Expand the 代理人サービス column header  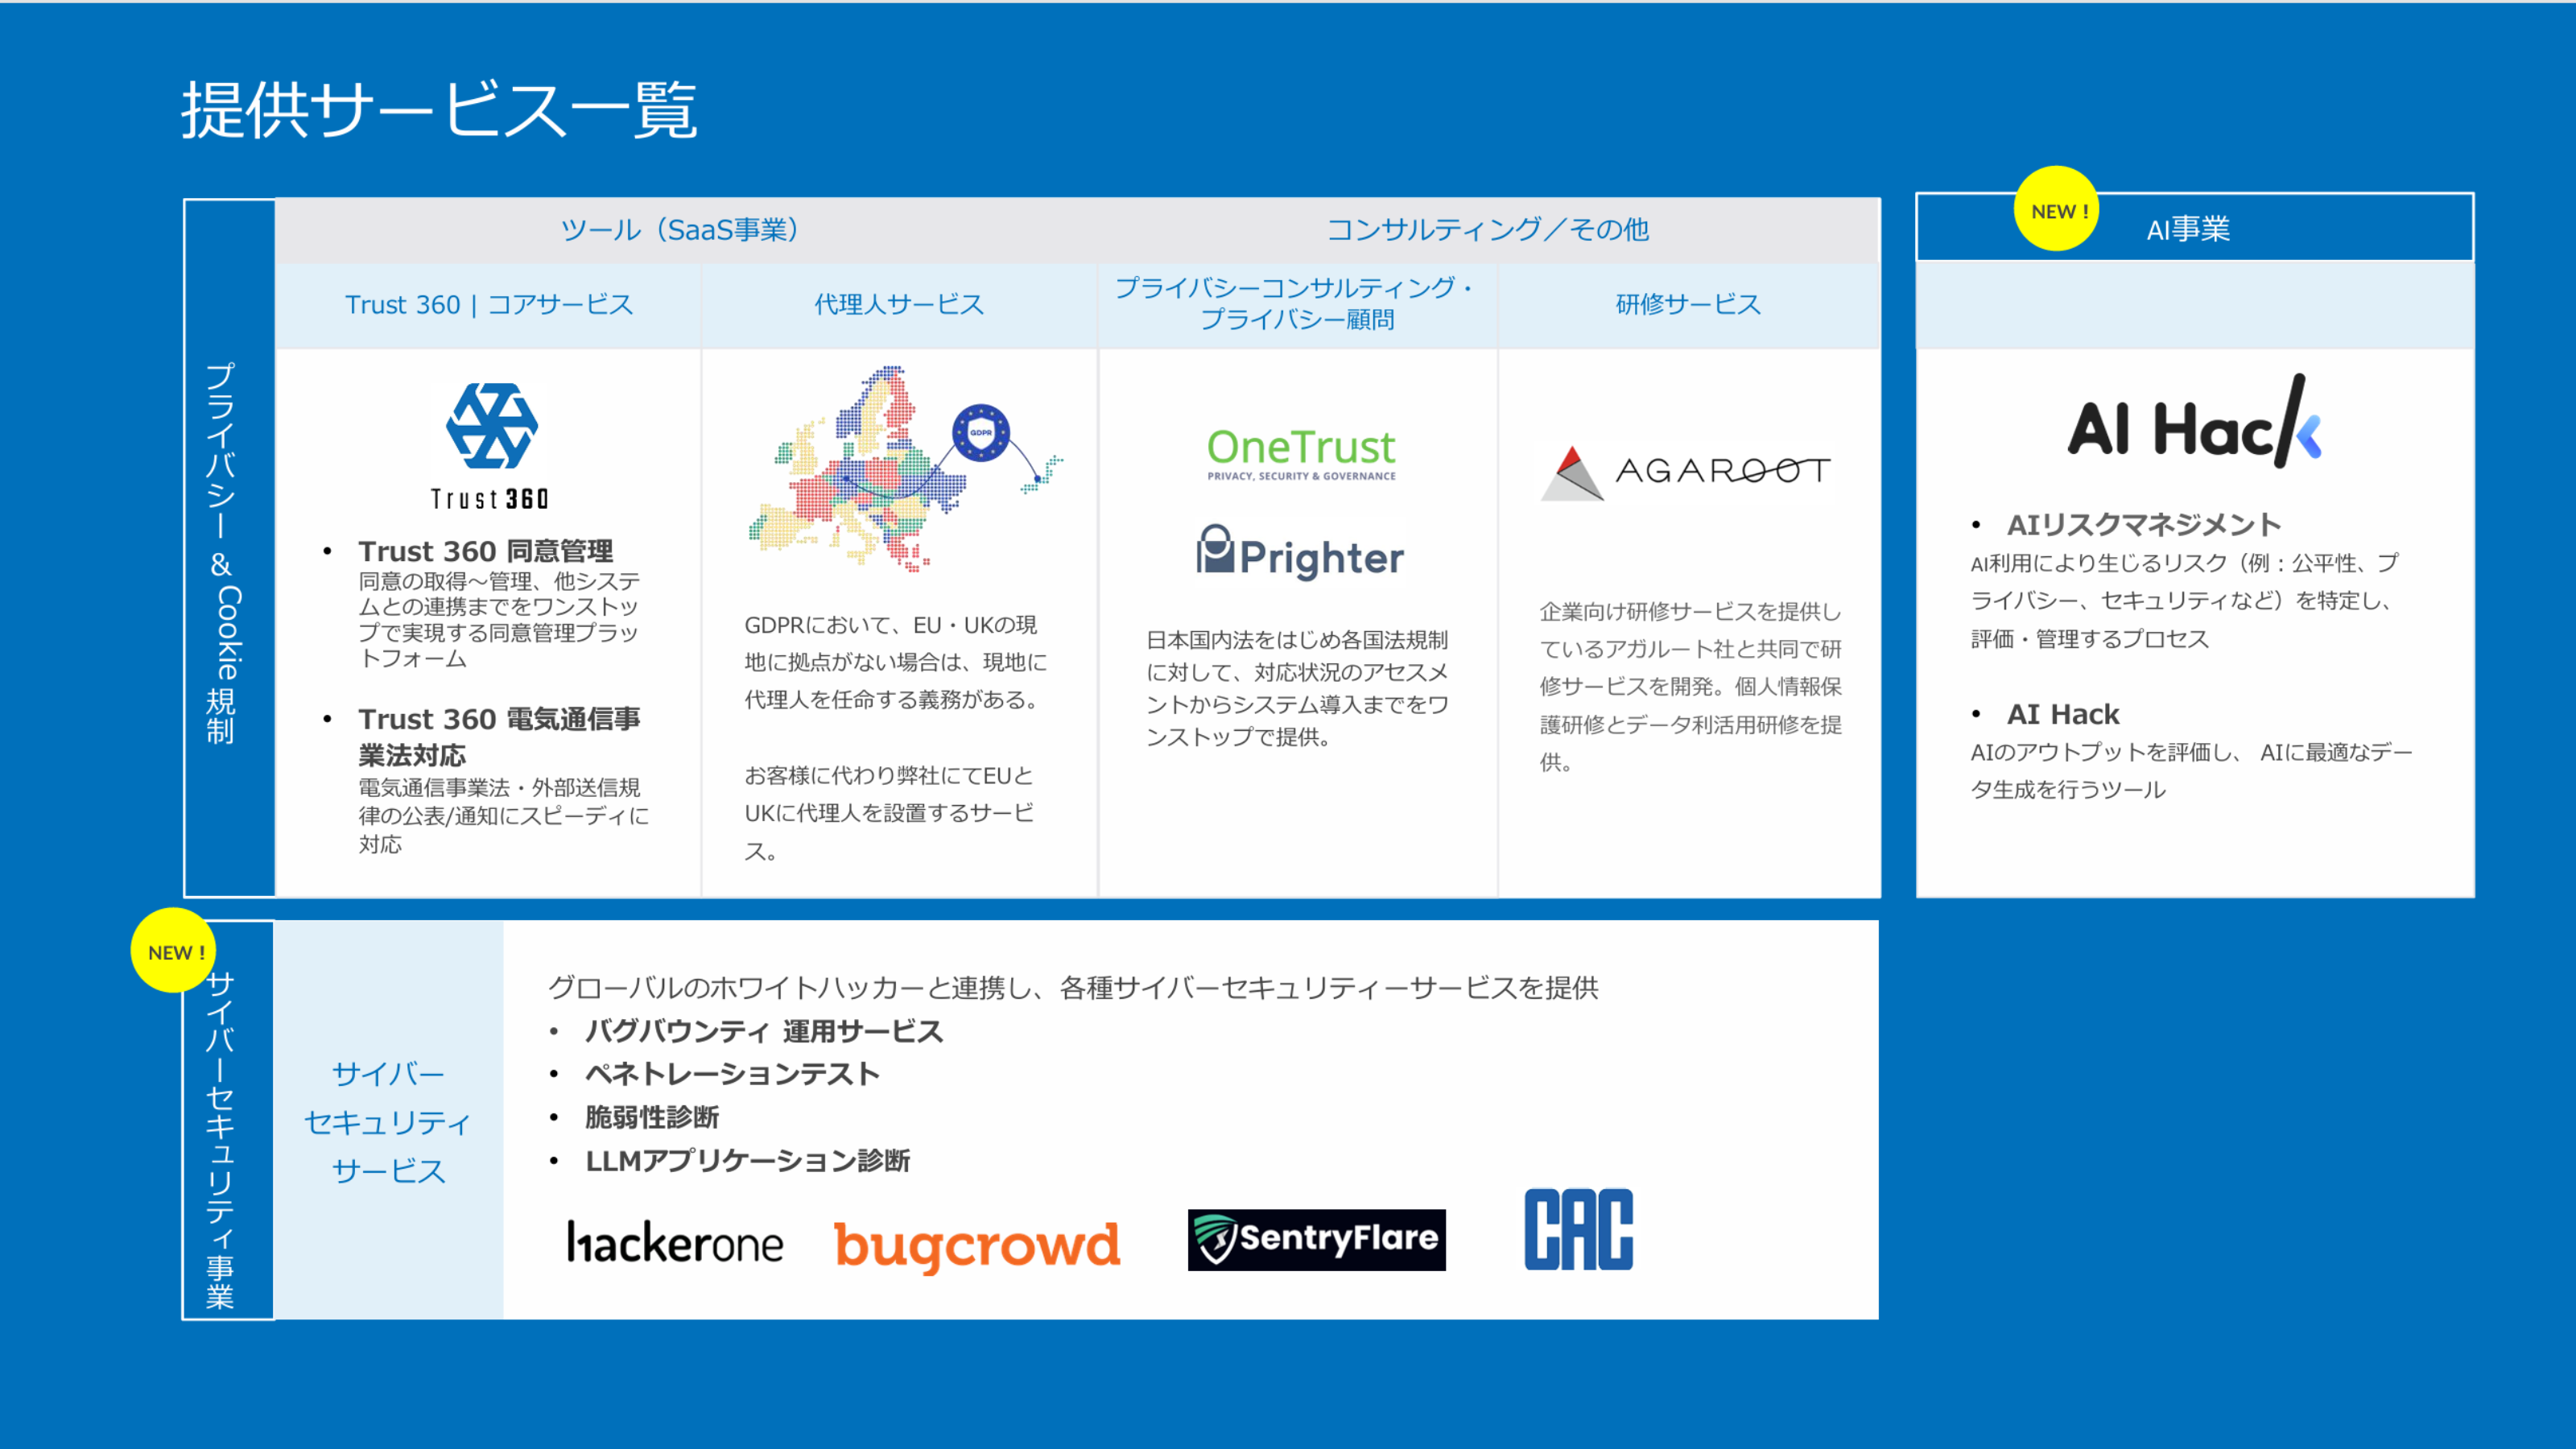(x=898, y=305)
